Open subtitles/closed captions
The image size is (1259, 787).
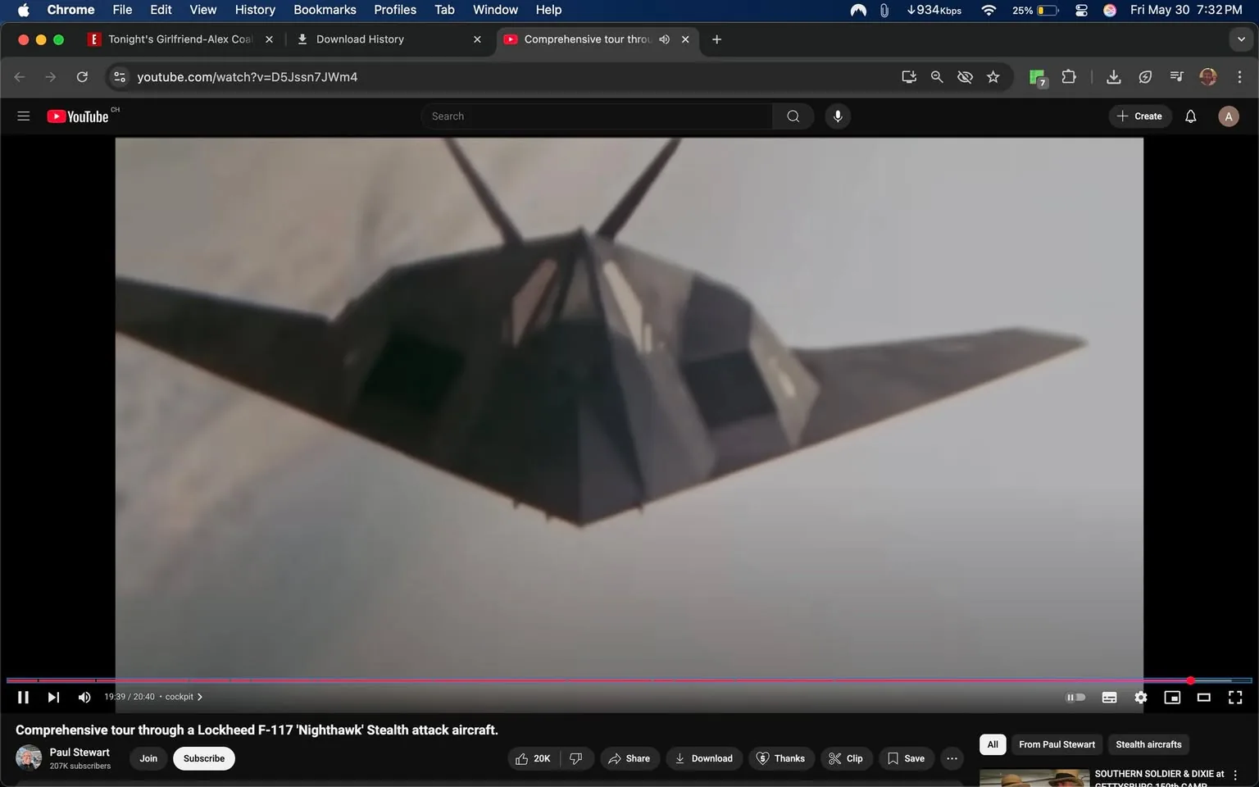(1109, 697)
